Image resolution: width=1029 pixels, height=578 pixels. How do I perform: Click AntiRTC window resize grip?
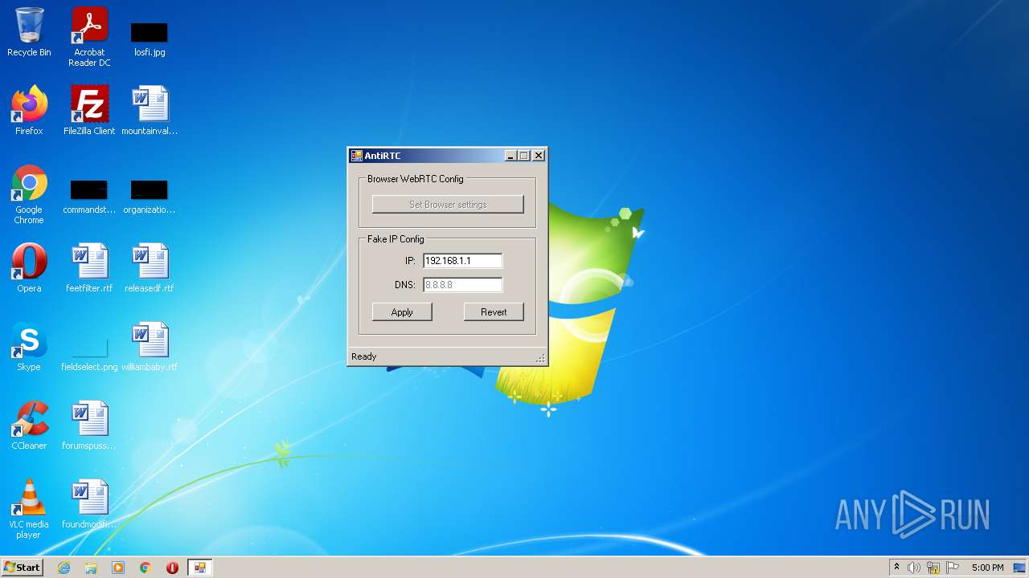pos(541,359)
